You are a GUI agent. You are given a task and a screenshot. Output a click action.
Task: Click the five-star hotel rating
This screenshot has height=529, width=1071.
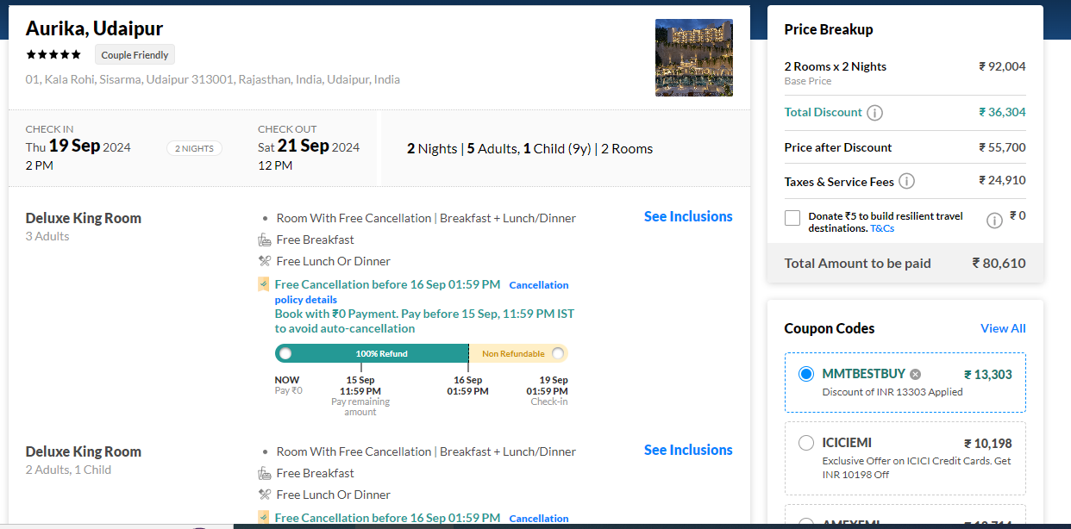tap(53, 55)
